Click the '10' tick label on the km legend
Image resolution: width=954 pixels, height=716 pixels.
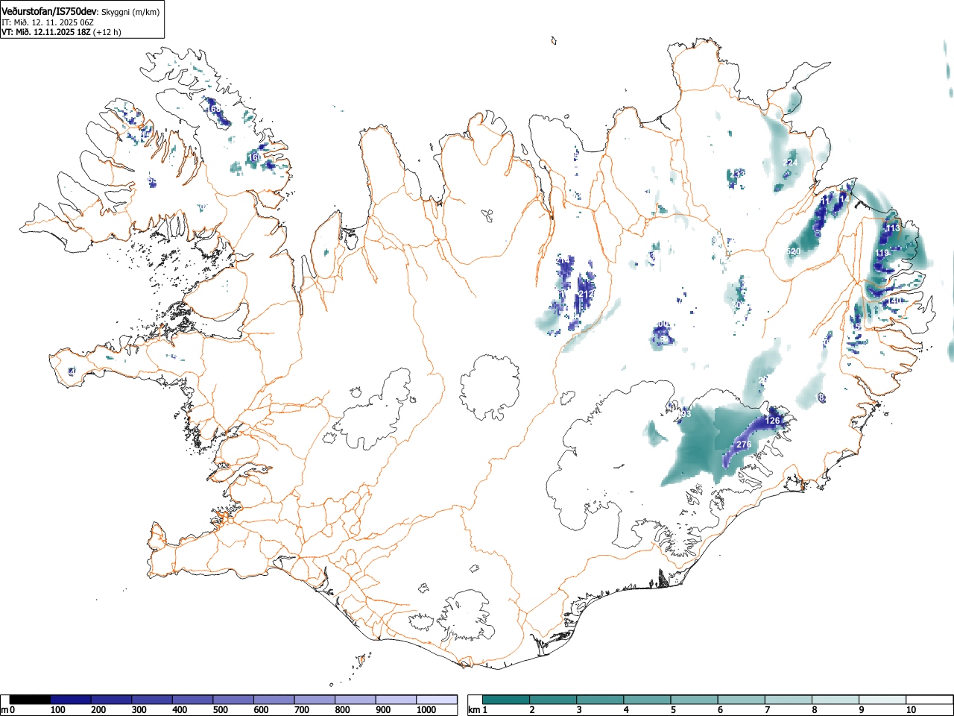[x=911, y=710]
